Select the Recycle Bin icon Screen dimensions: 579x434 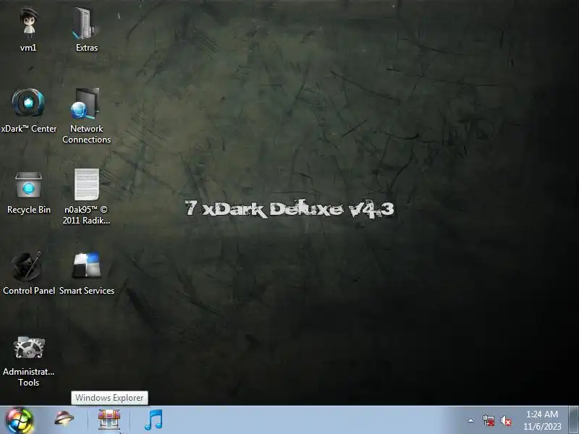pyautogui.click(x=28, y=185)
